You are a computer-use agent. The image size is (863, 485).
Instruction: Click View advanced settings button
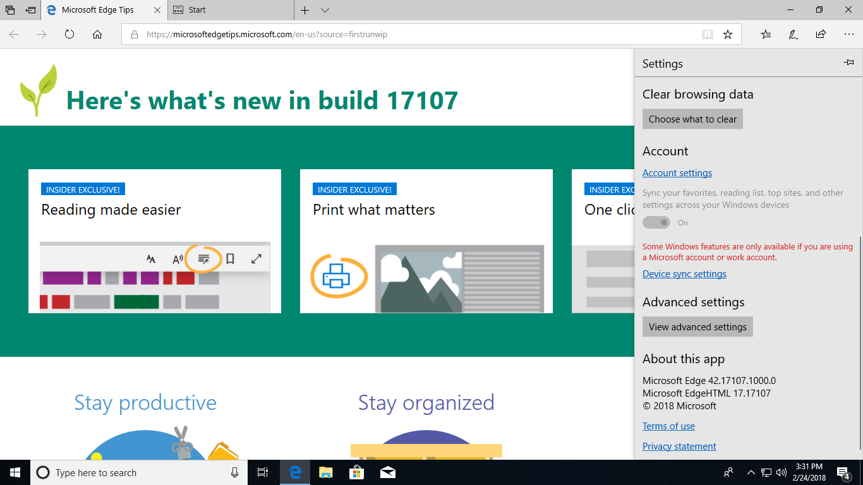(x=697, y=327)
